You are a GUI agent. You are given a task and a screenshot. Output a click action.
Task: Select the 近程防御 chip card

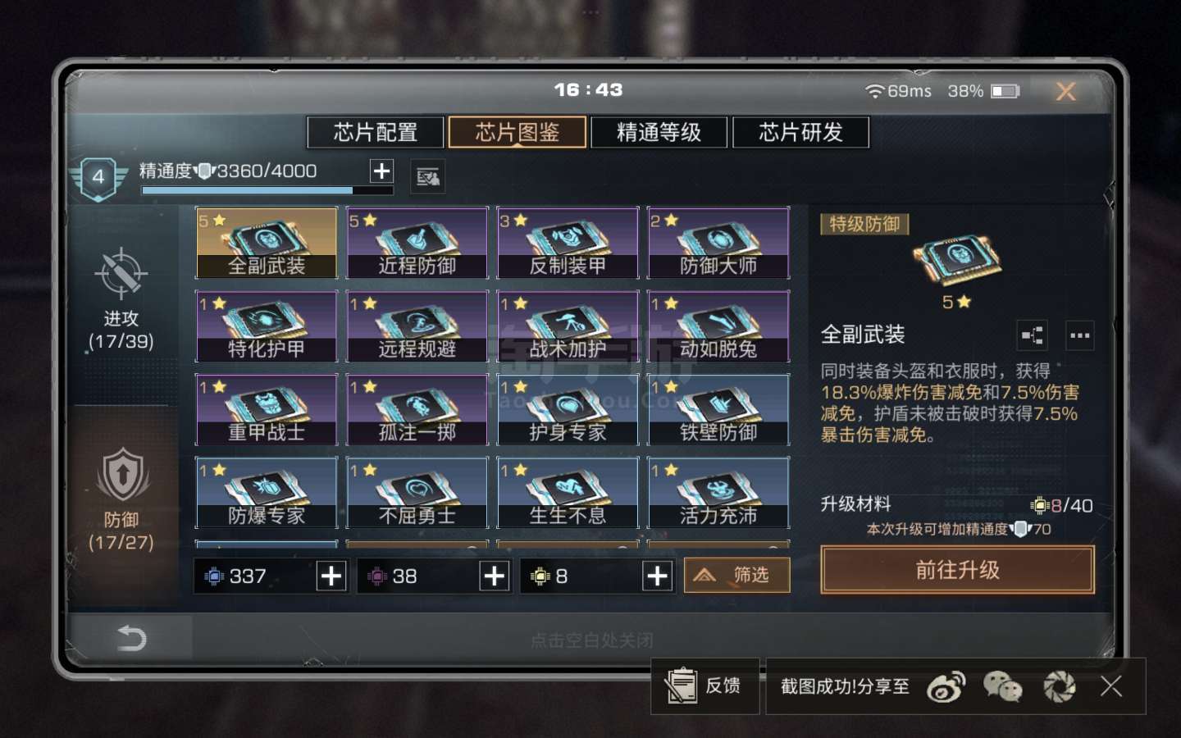(x=417, y=244)
